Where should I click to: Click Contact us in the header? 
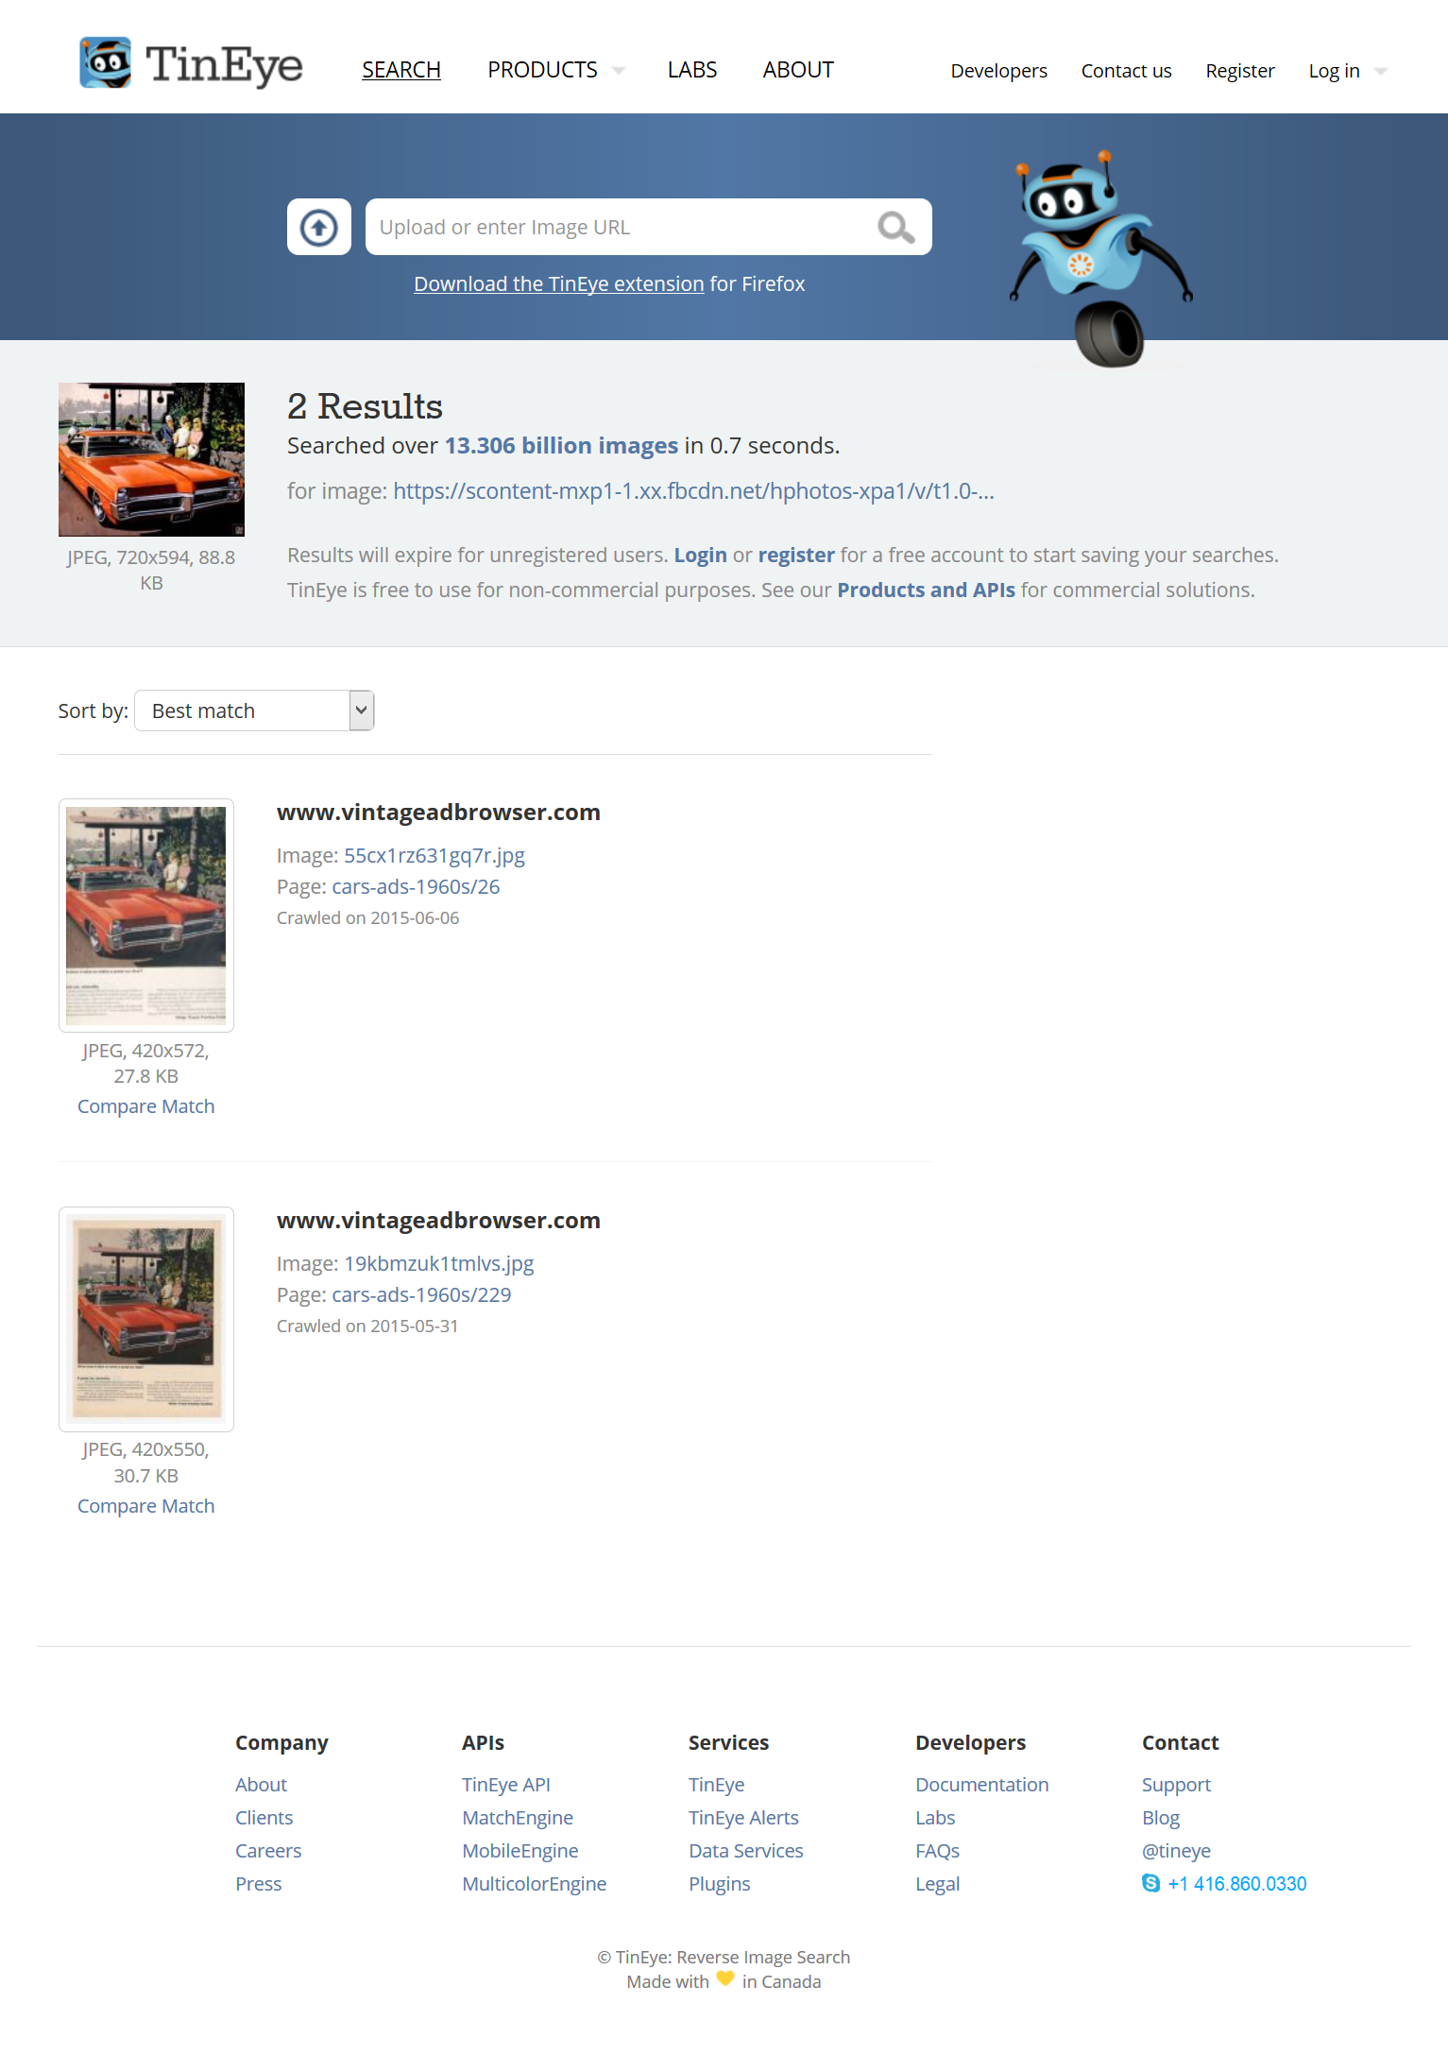point(1126,71)
